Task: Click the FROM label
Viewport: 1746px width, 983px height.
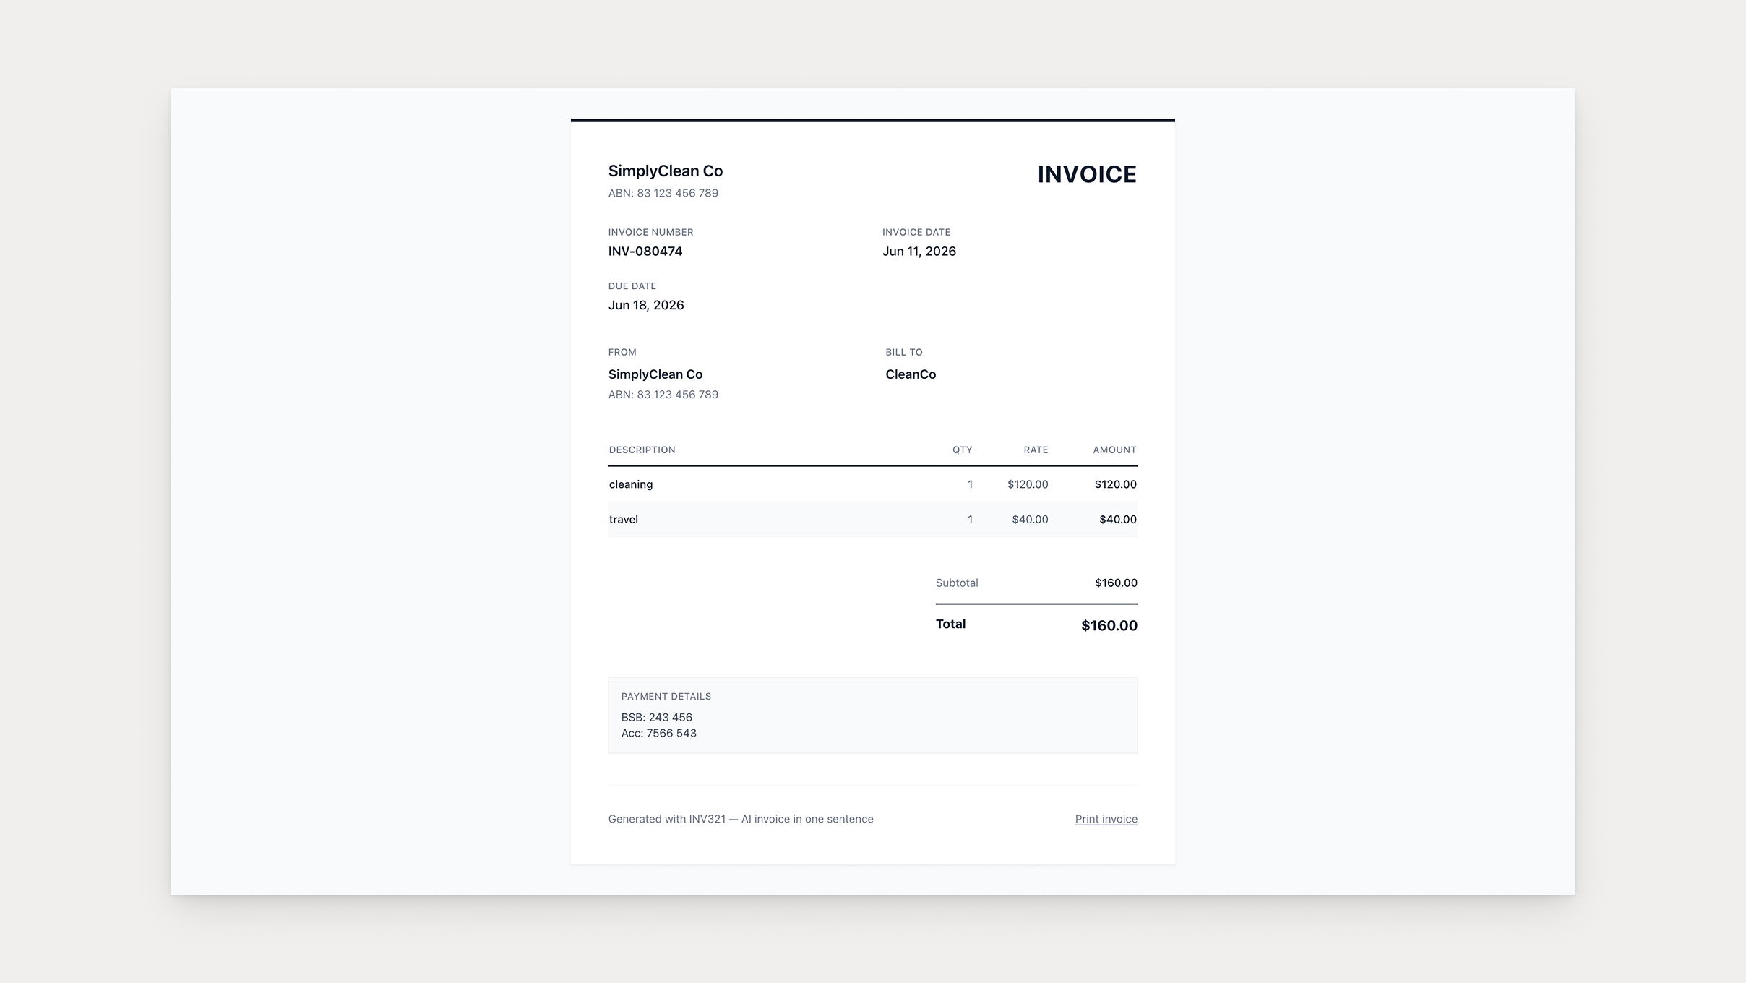Action: coord(622,352)
